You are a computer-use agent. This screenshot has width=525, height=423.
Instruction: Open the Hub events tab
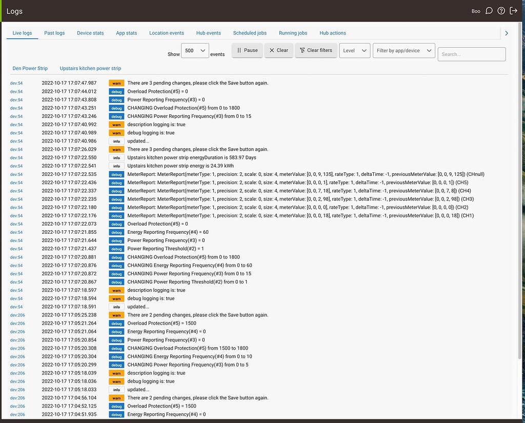click(x=208, y=33)
